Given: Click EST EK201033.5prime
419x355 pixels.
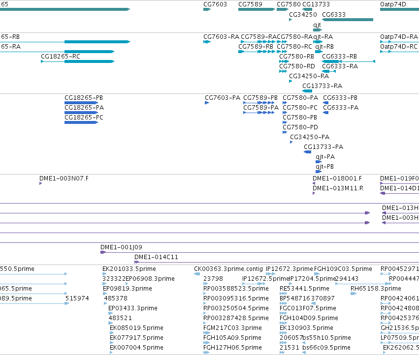Looking at the screenshot, I should point(129,269).
